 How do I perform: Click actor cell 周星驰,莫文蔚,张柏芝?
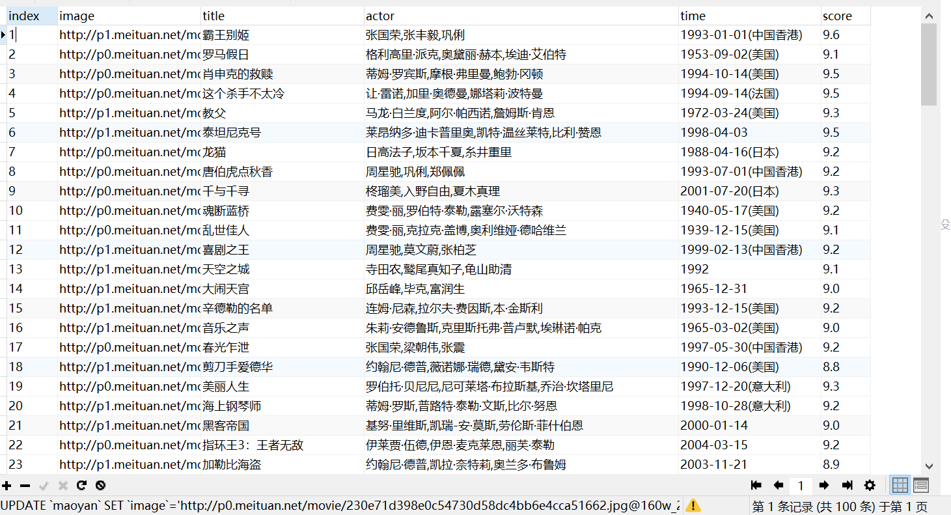[521, 250]
